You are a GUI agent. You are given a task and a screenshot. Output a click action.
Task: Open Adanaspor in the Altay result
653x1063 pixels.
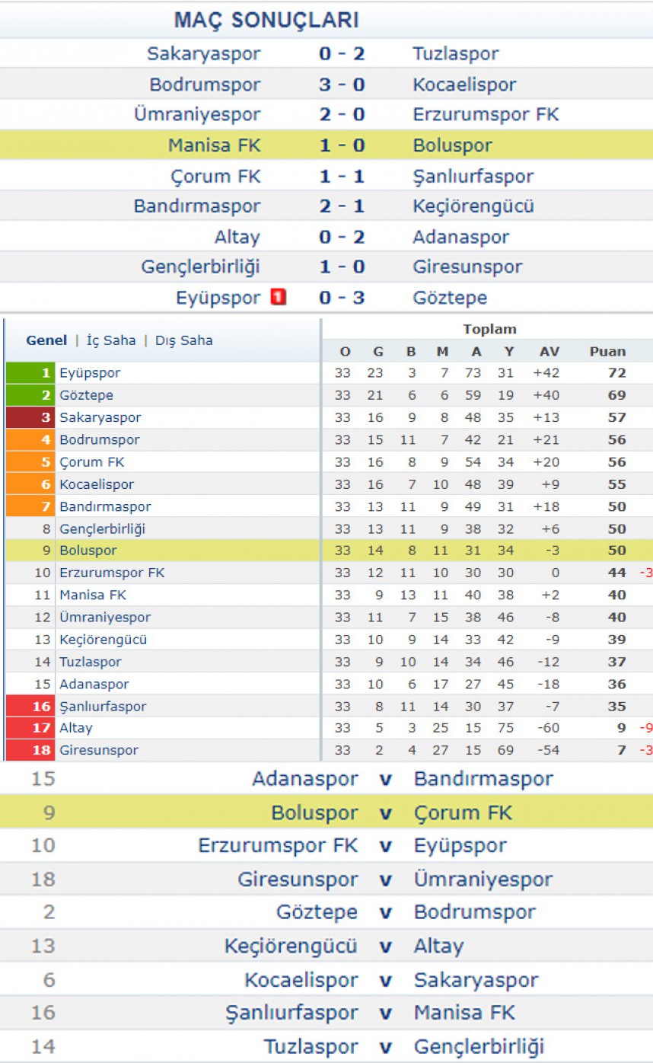tap(461, 237)
